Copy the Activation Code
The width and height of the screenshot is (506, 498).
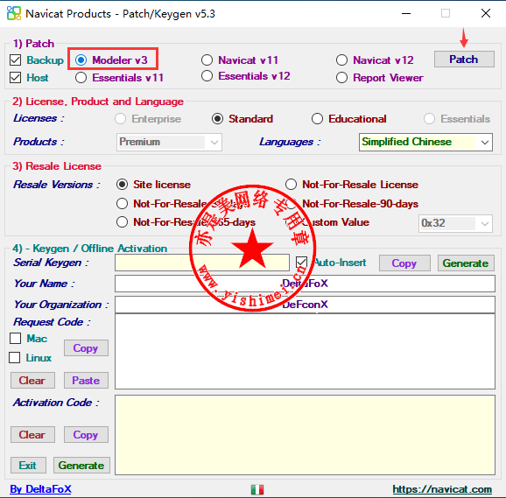click(86, 435)
